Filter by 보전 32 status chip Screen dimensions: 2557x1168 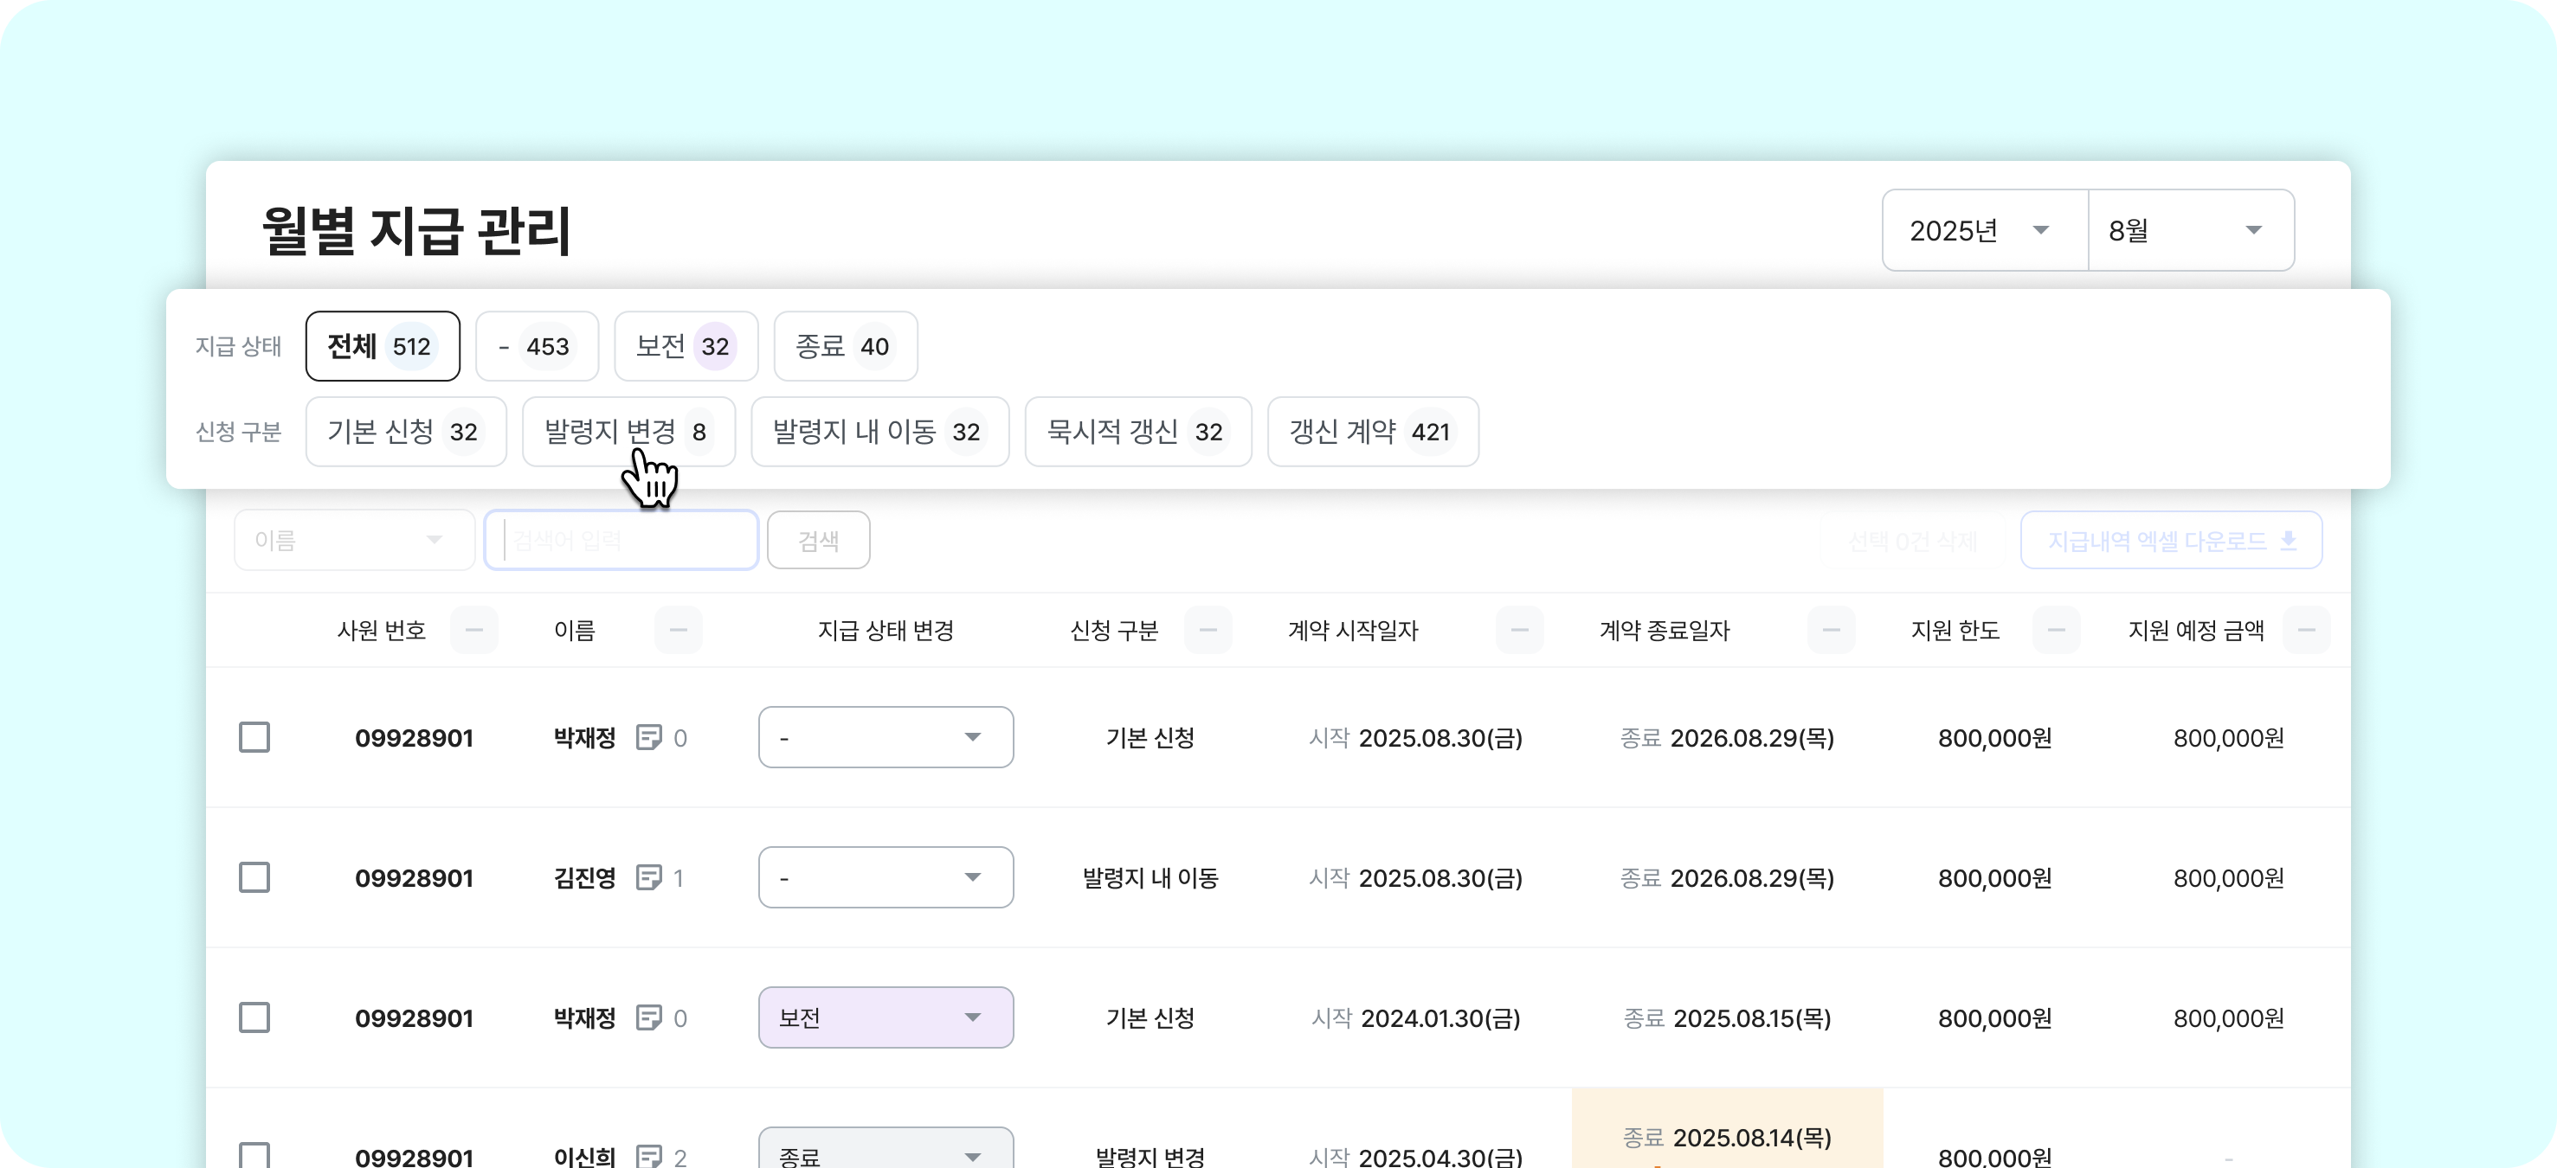point(685,346)
